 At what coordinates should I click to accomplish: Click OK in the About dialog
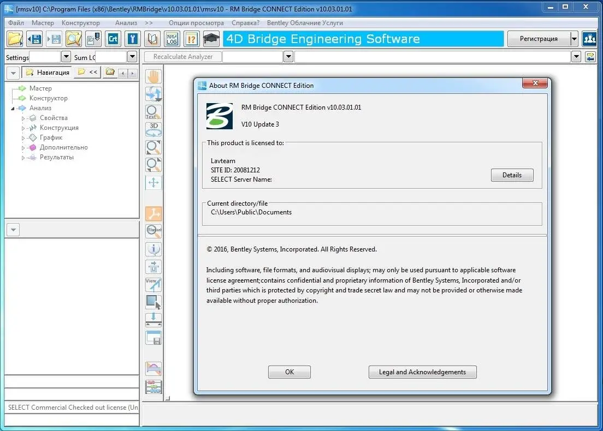coord(289,372)
